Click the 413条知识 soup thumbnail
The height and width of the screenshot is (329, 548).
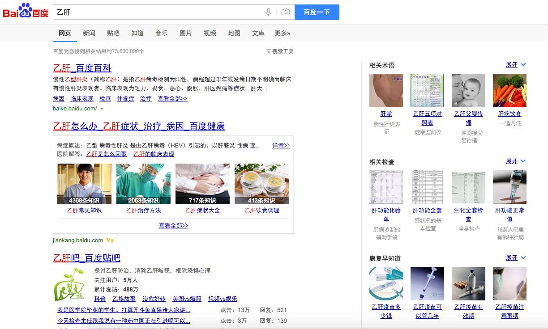pyautogui.click(x=261, y=184)
